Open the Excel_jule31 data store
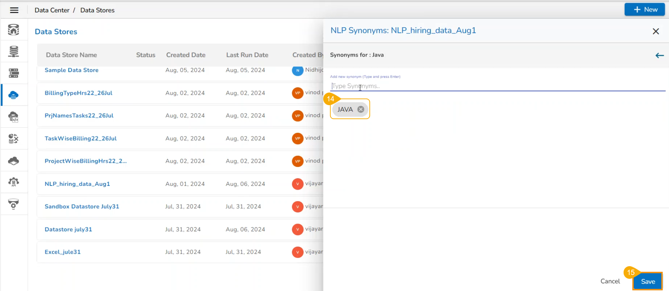 click(63, 252)
